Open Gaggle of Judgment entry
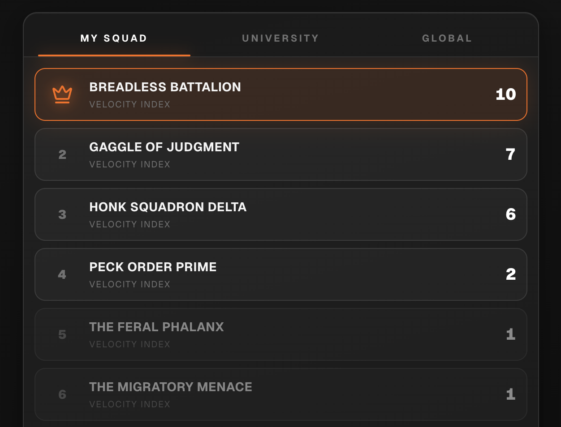This screenshot has width=561, height=427. pyautogui.click(x=281, y=154)
